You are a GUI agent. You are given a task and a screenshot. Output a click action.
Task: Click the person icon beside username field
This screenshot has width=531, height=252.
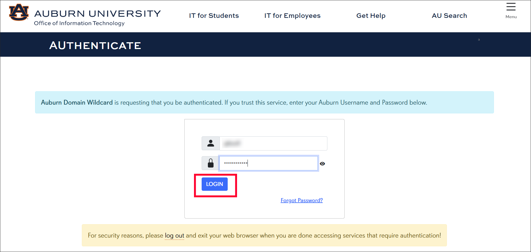tap(210, 143)
